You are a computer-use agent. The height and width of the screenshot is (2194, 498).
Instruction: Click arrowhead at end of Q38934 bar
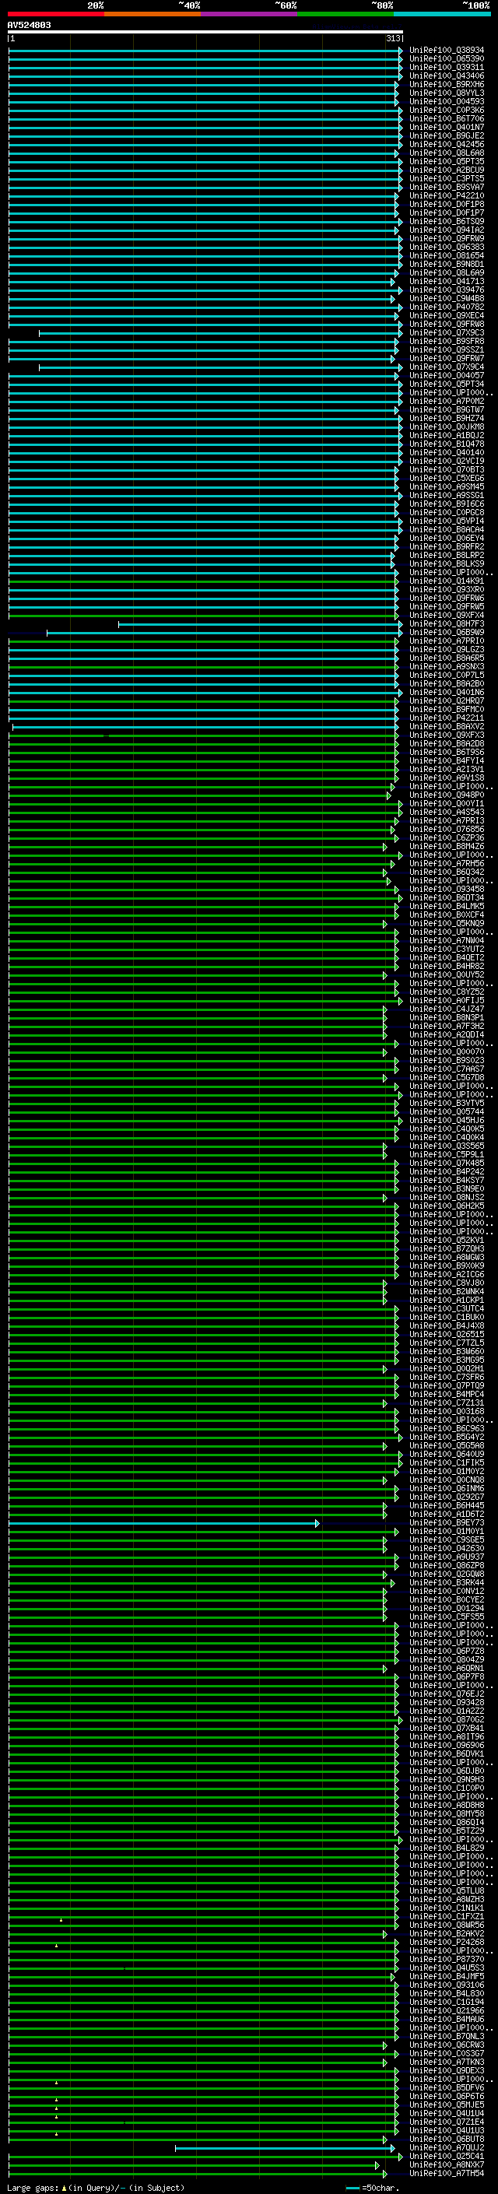coord(400,51)
